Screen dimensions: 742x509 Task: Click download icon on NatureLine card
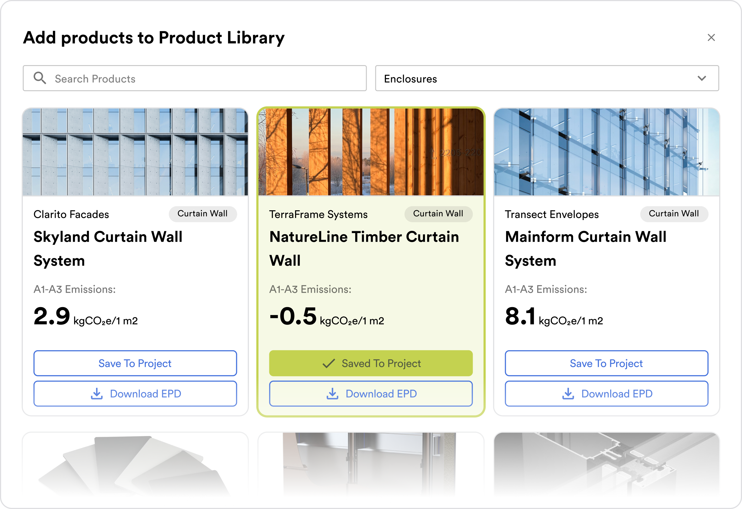coord(332,394)
